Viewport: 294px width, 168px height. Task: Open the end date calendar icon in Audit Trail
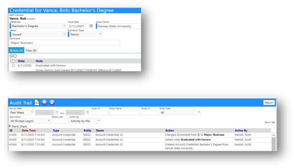click(87, 113)
